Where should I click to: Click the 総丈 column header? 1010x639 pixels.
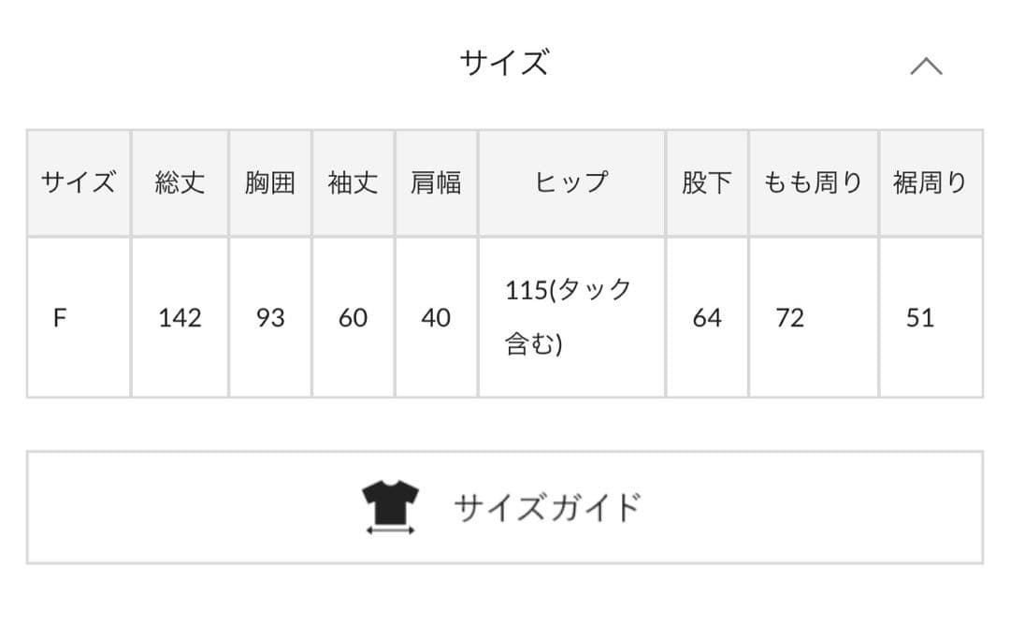click(x=180, y=182)
